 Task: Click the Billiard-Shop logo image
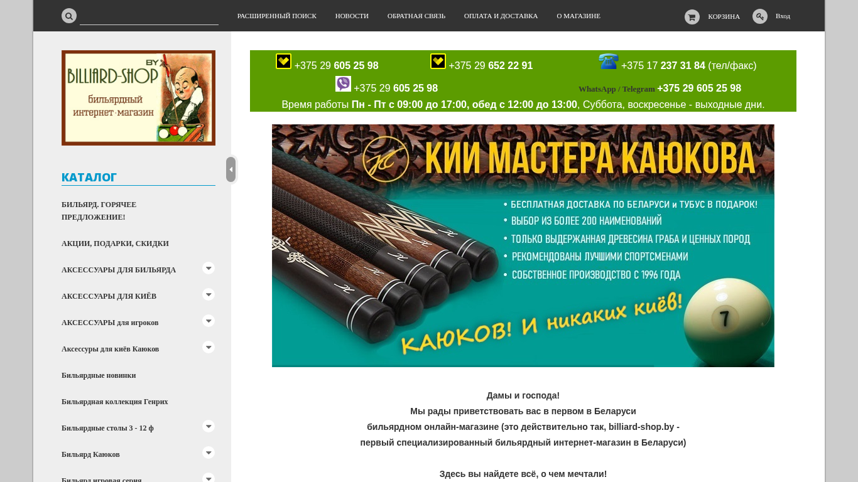tap(138, 98)
